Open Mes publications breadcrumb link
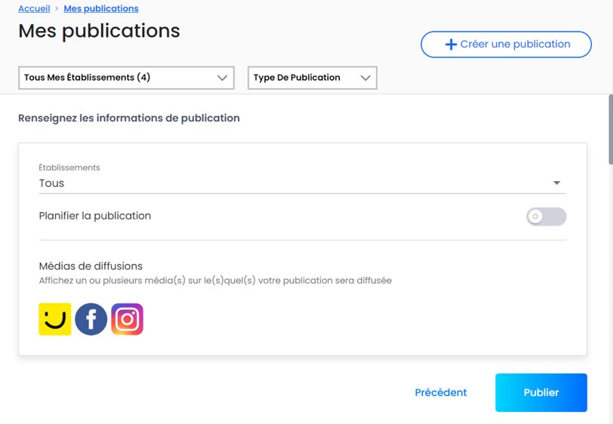Image resolution: width=613 pixels, height=424 pixels. [101, 8]
